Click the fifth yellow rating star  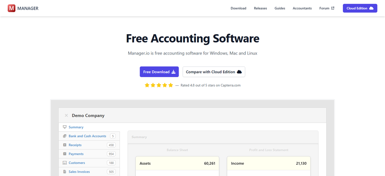point(171,85)
